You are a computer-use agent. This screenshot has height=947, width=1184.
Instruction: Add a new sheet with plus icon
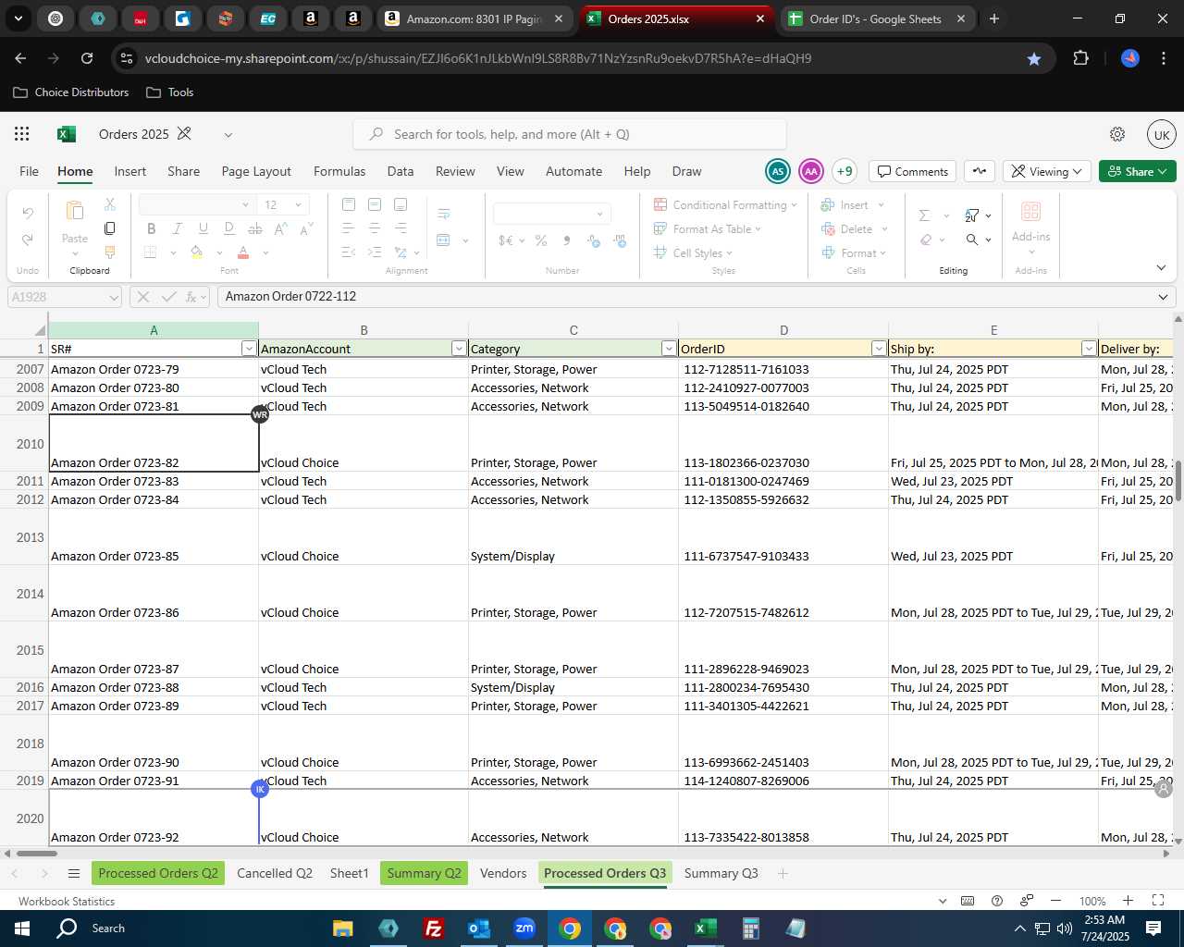[783, 873]
